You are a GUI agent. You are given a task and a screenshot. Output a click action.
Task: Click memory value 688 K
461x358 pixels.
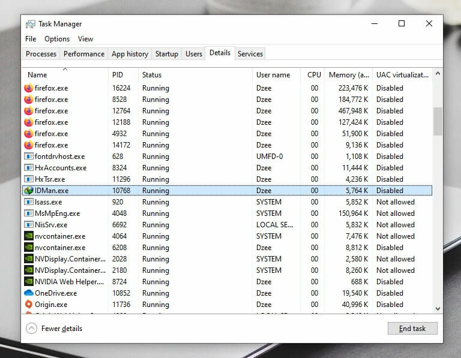[x=360, y=282]
